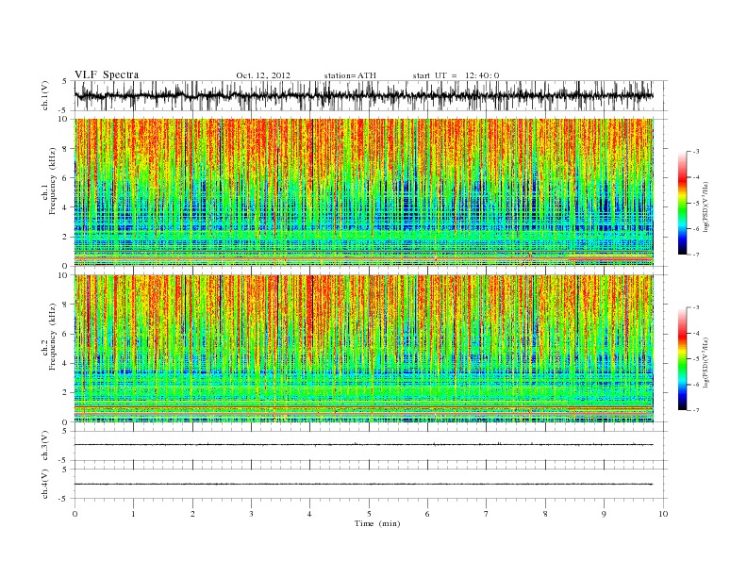Select the date label "Oct. 12, 2012"
Image resolution: width=747 pixels, height=577 pixels.
[x=263, y=75]
